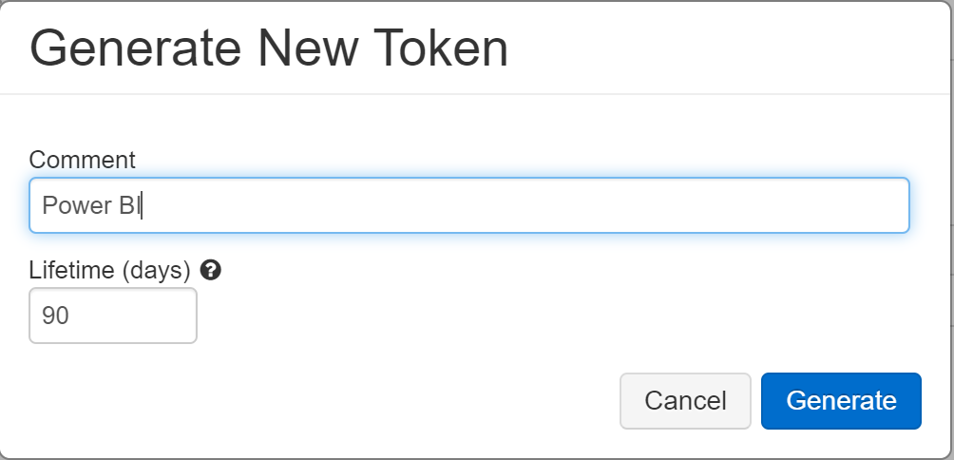Show the tooltip for token lifetime
Screen dimensions: 954x460
pyautogui.click(x=210, y=270)
